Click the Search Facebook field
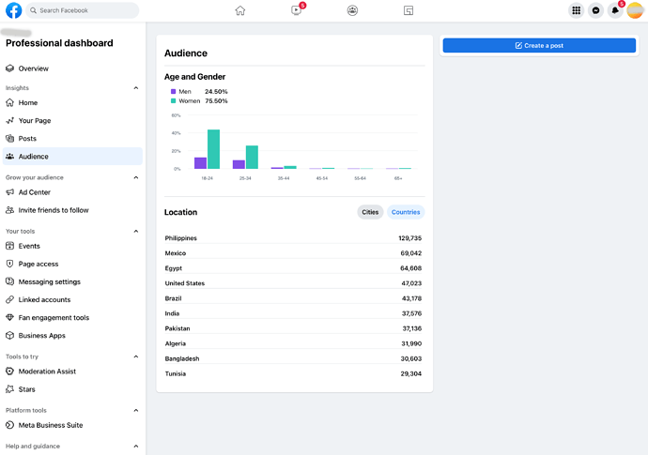The width and height of the screenshot is (648, 455). (x=83, y=10)
